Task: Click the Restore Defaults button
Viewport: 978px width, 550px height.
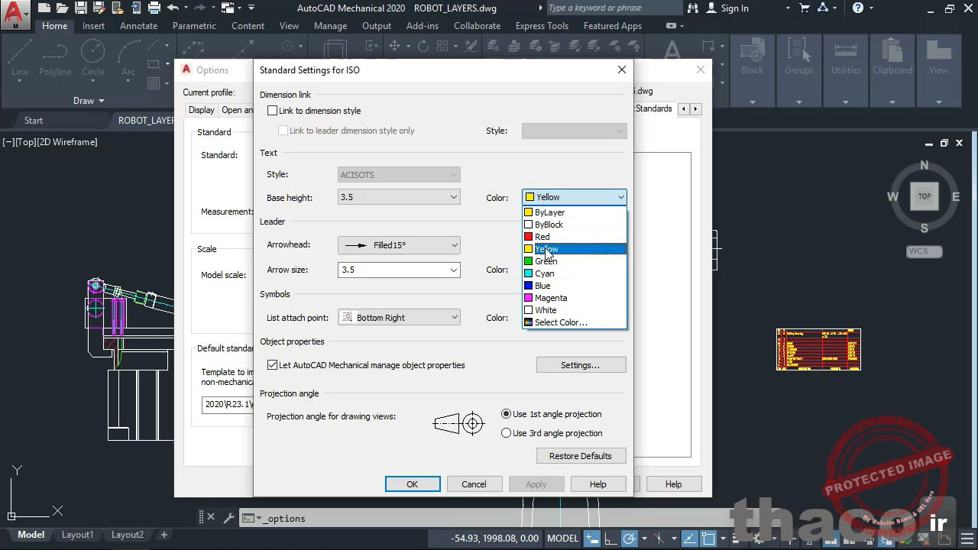Action: [x=581, y=455]
